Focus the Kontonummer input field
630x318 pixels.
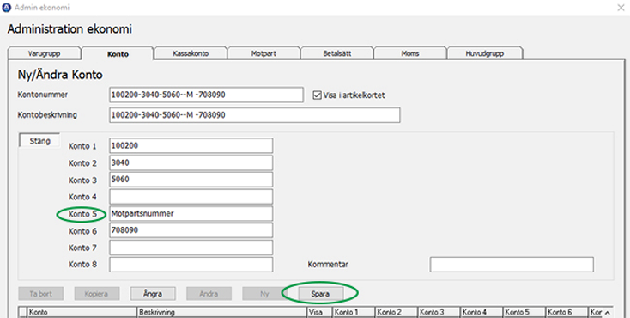pos(206,95)
